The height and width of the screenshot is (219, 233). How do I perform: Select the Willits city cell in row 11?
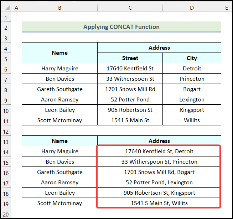pos(192,120)
